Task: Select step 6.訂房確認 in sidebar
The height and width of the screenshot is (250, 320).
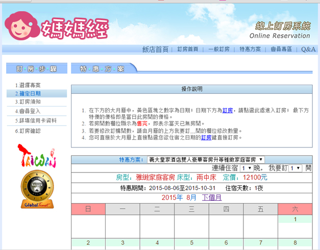Action: [x=28, y=131]
